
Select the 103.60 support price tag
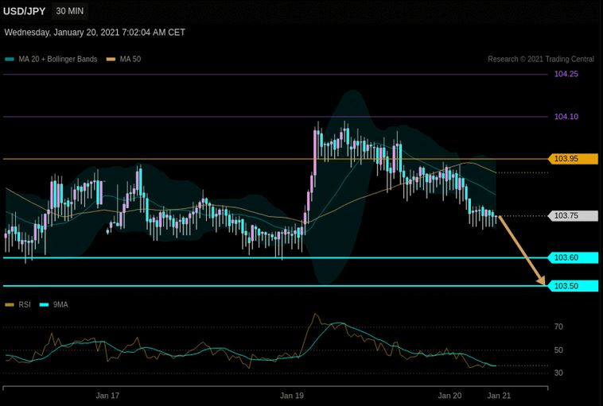click(573, 257)
